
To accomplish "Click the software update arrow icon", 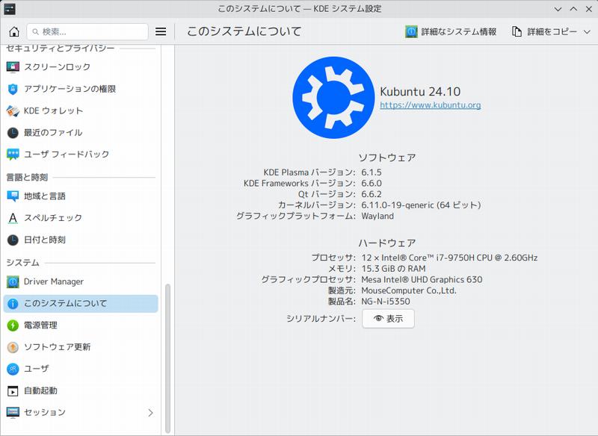I will click(x=13, y=347).
